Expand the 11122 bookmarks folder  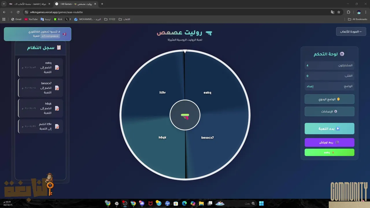coord(110,19)
